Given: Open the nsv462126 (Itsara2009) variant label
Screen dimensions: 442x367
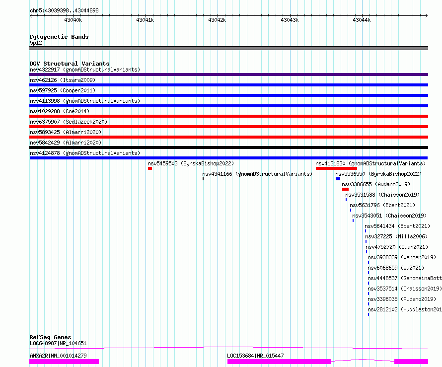Looking at the screenshot, I should 63,80.
